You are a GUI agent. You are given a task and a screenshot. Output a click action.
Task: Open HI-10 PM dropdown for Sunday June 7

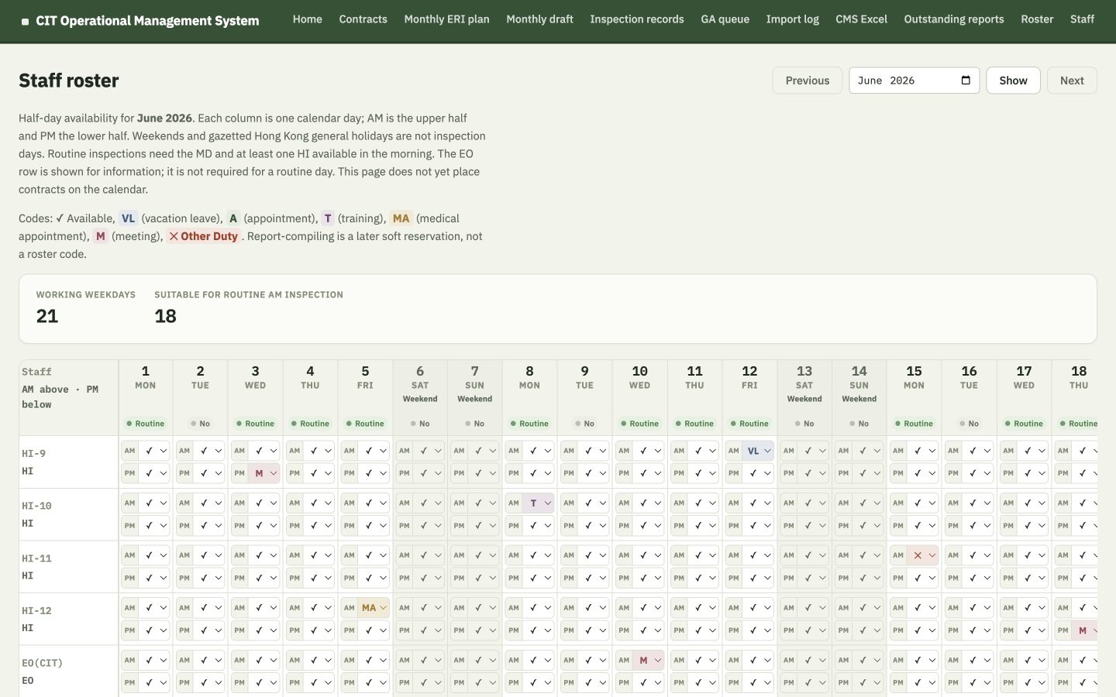[x=484, y=526]
